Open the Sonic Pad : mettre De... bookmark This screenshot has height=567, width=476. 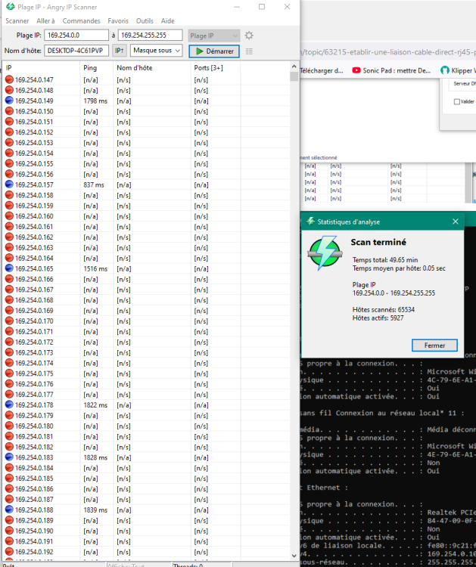coord(392,70)
